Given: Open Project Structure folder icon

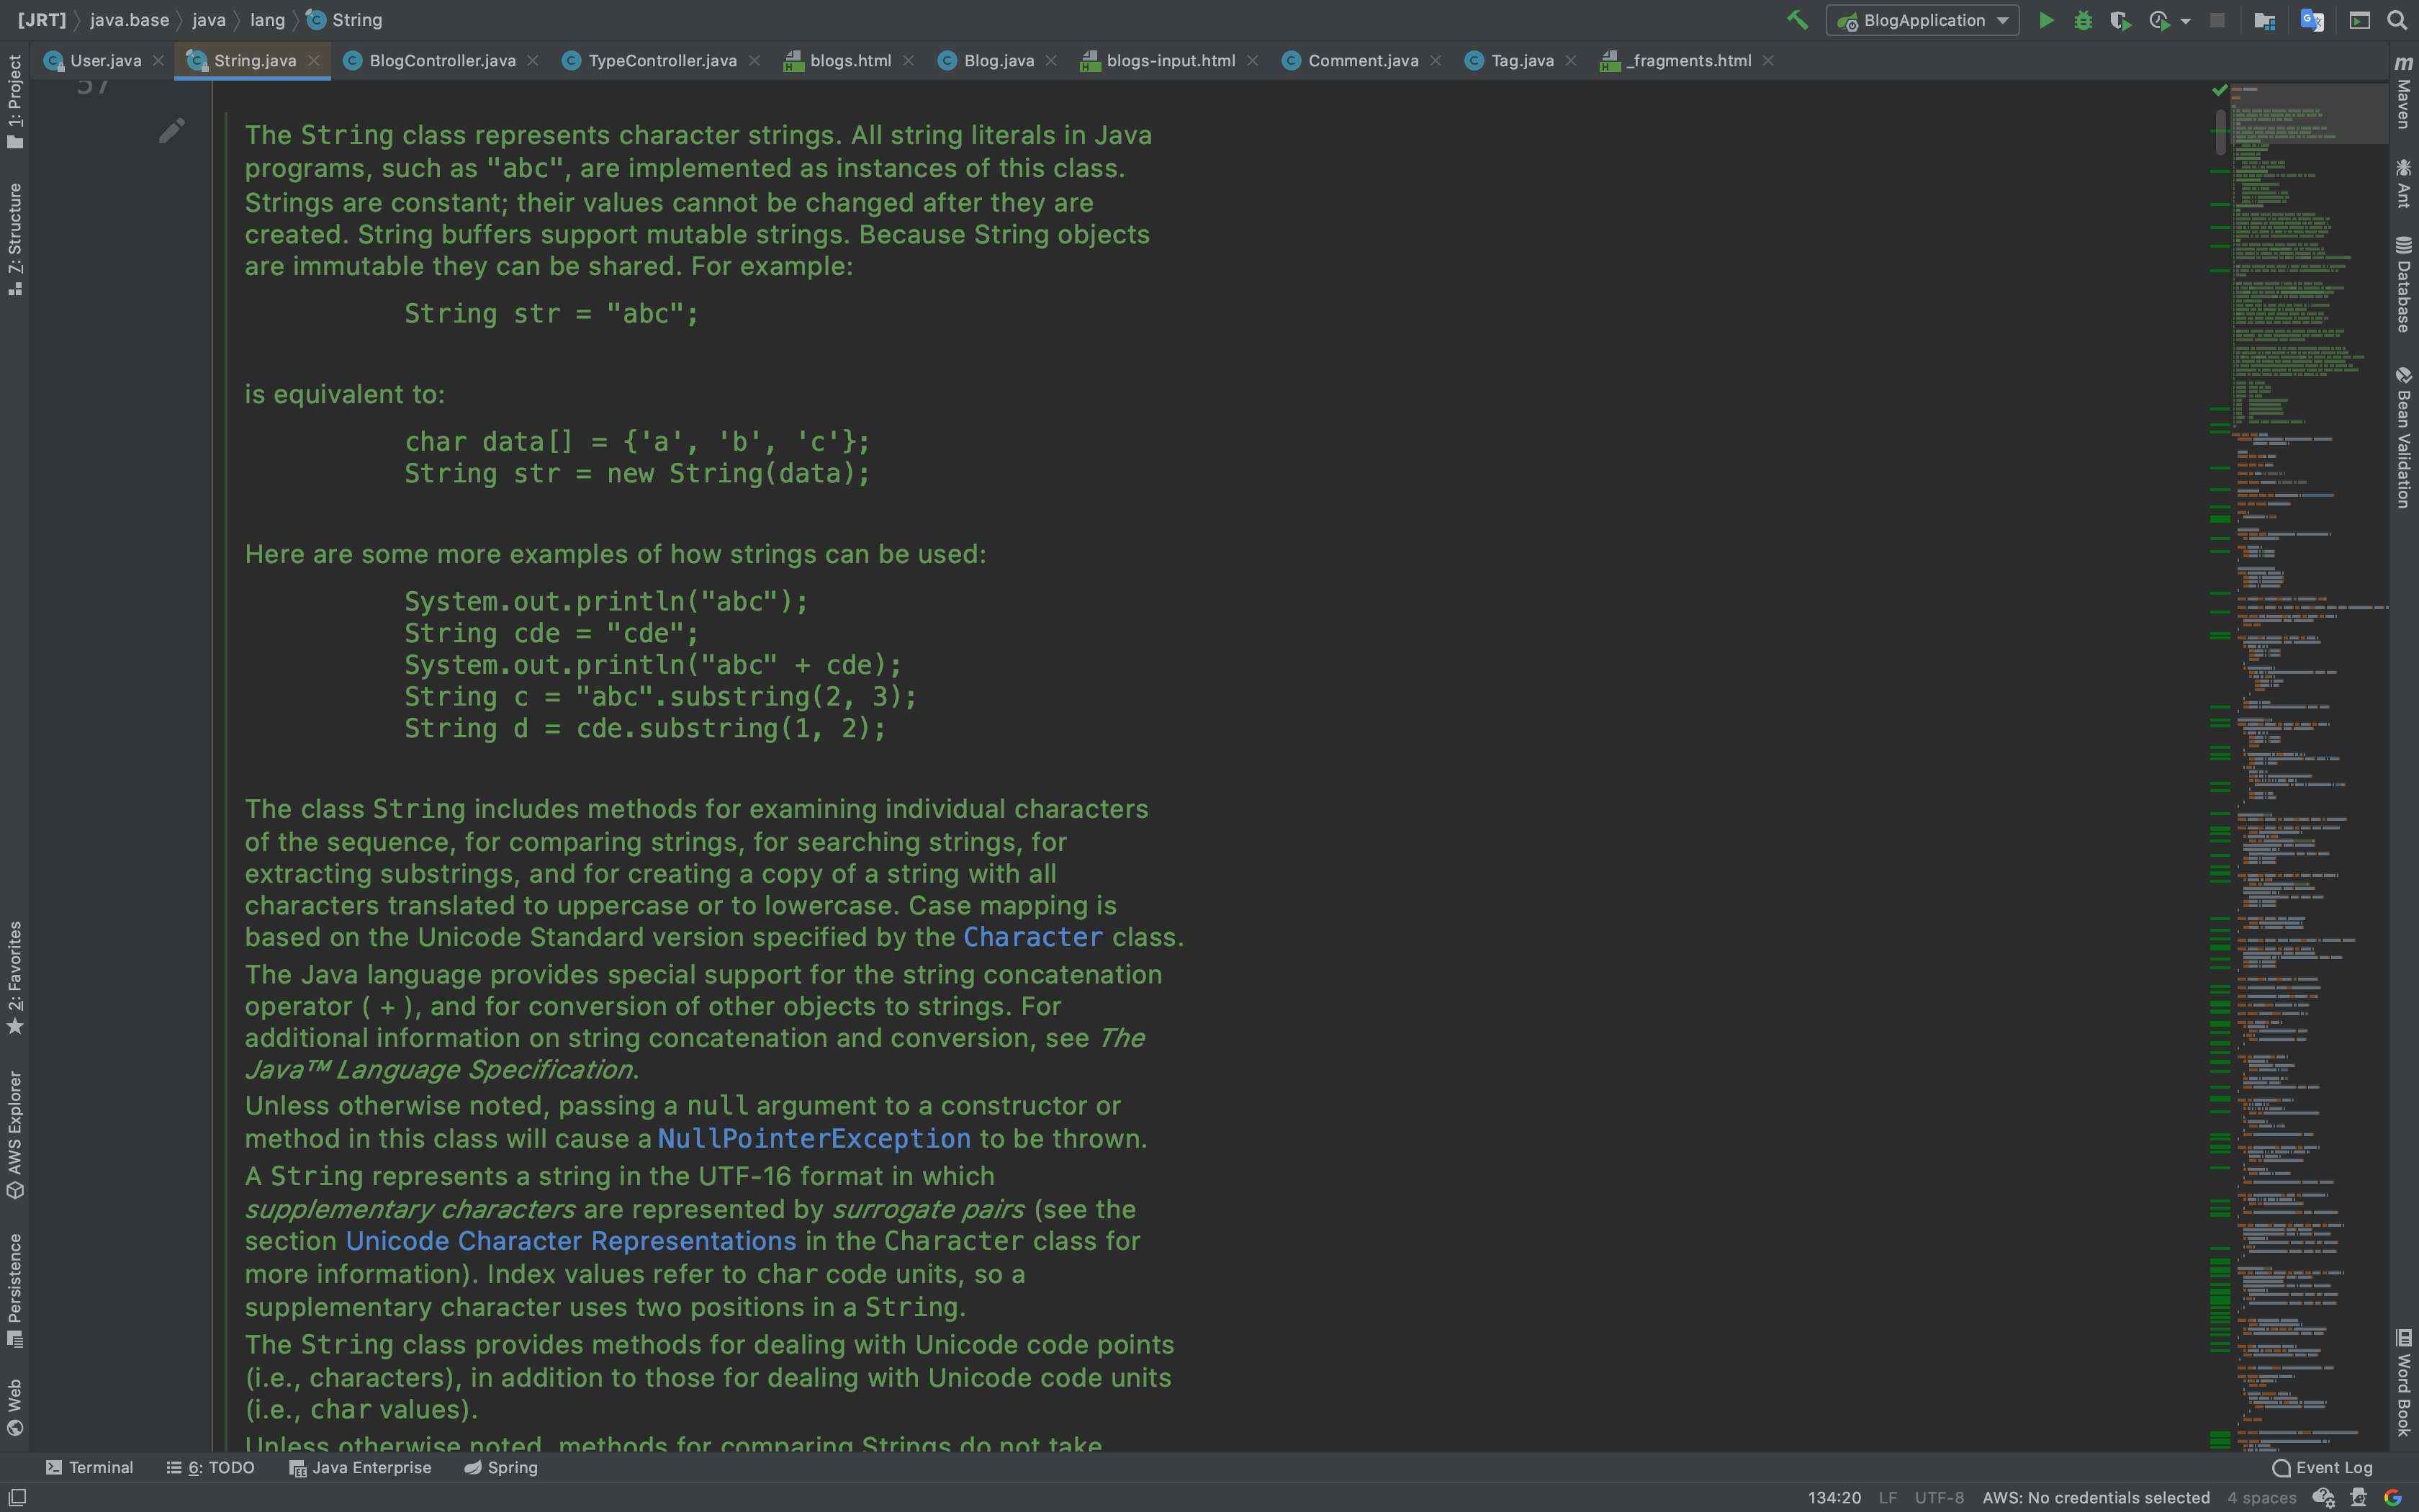Looking at the screenshot, I should [2264, 20].
